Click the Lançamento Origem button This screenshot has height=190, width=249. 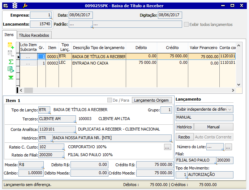(152, 100)
